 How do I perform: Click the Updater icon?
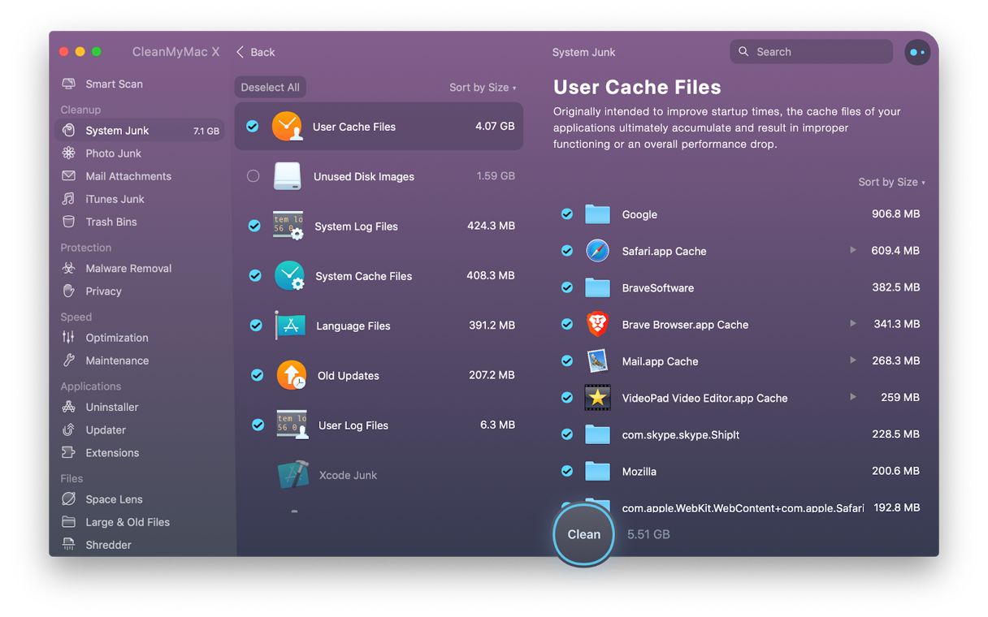pyautogui.click(x=69, y=429)
